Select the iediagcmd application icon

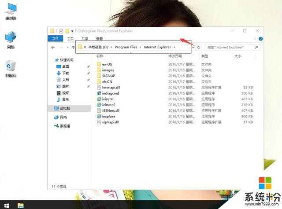click(99, 93)
